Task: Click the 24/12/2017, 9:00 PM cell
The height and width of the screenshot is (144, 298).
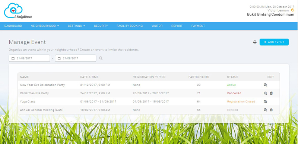Action: click(x=95, y=93)
